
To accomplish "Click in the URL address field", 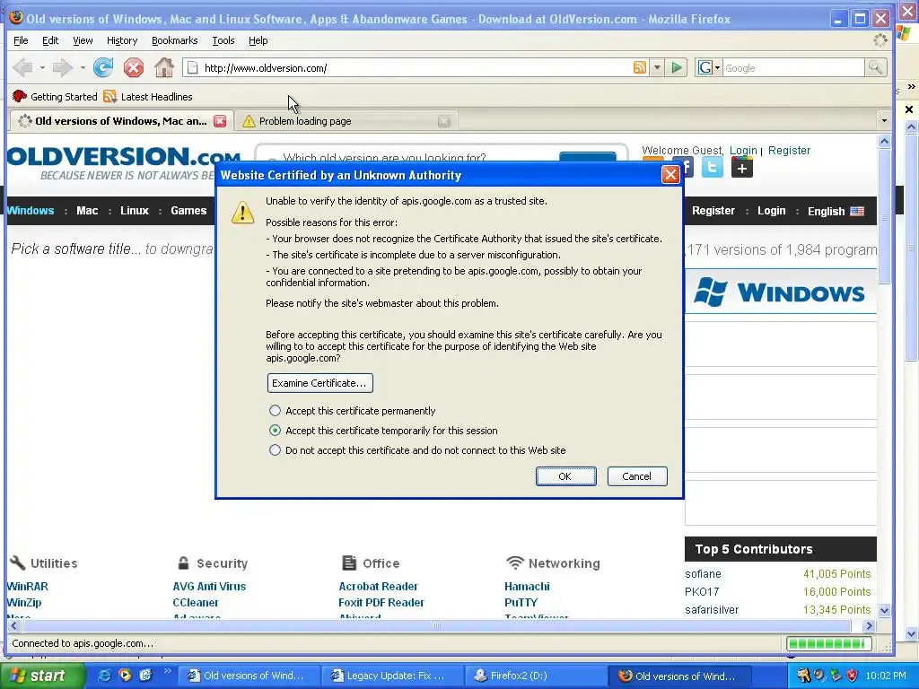I will click(415, 68).
